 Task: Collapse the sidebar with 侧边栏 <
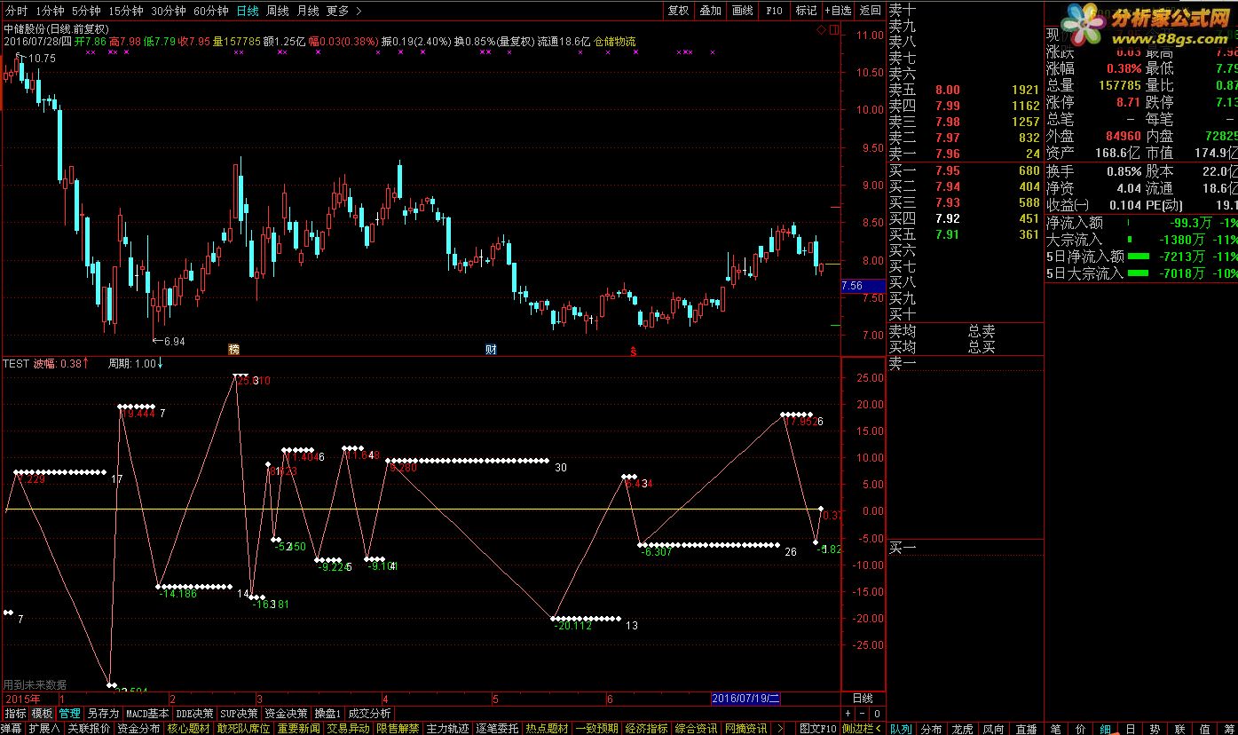click(x=862, y=728)
